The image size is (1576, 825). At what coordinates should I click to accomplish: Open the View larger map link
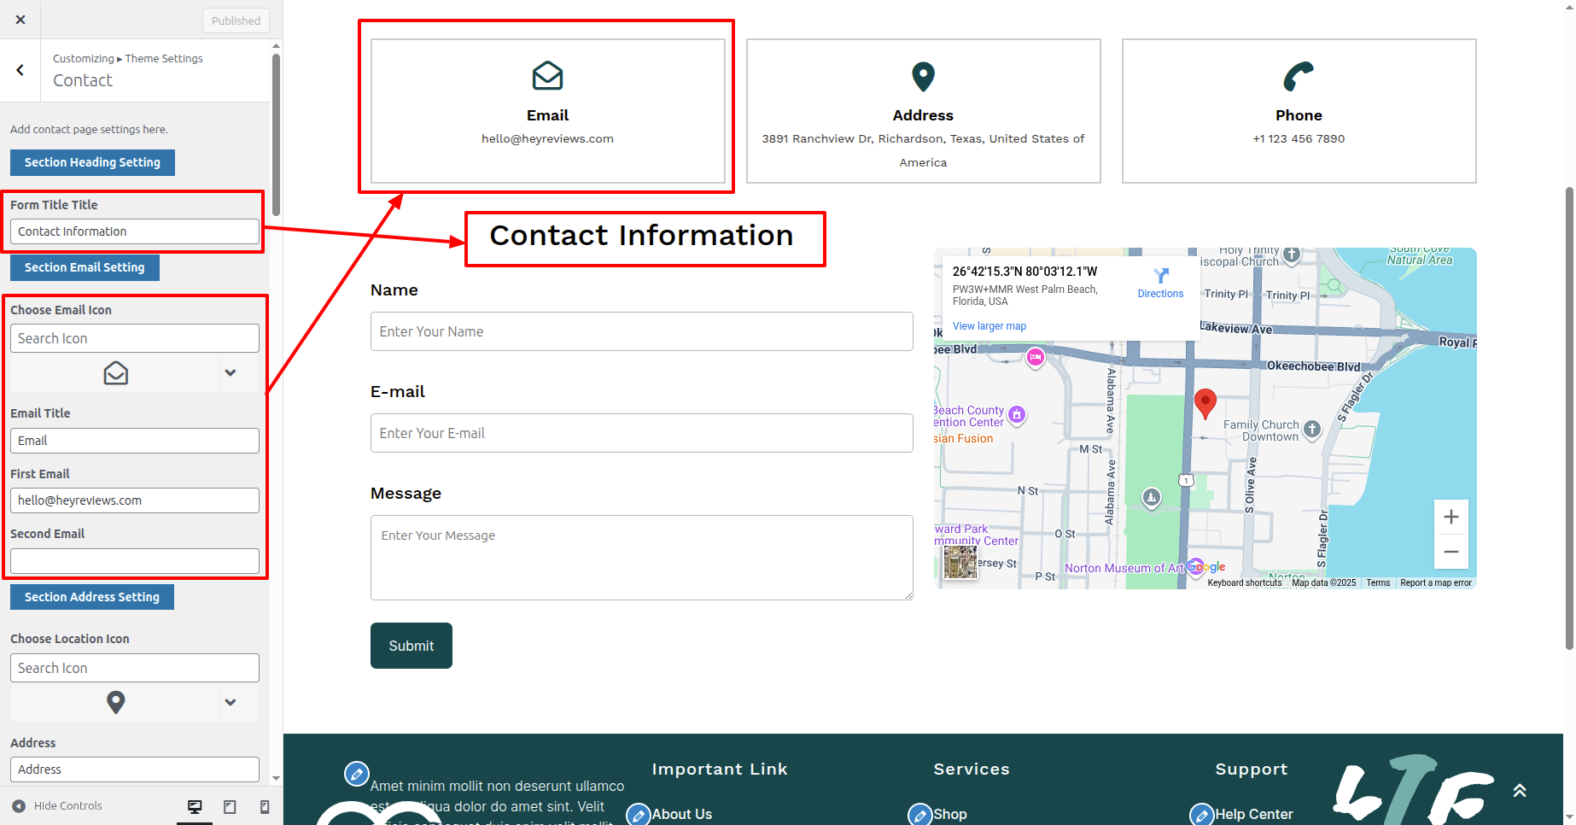989,326
